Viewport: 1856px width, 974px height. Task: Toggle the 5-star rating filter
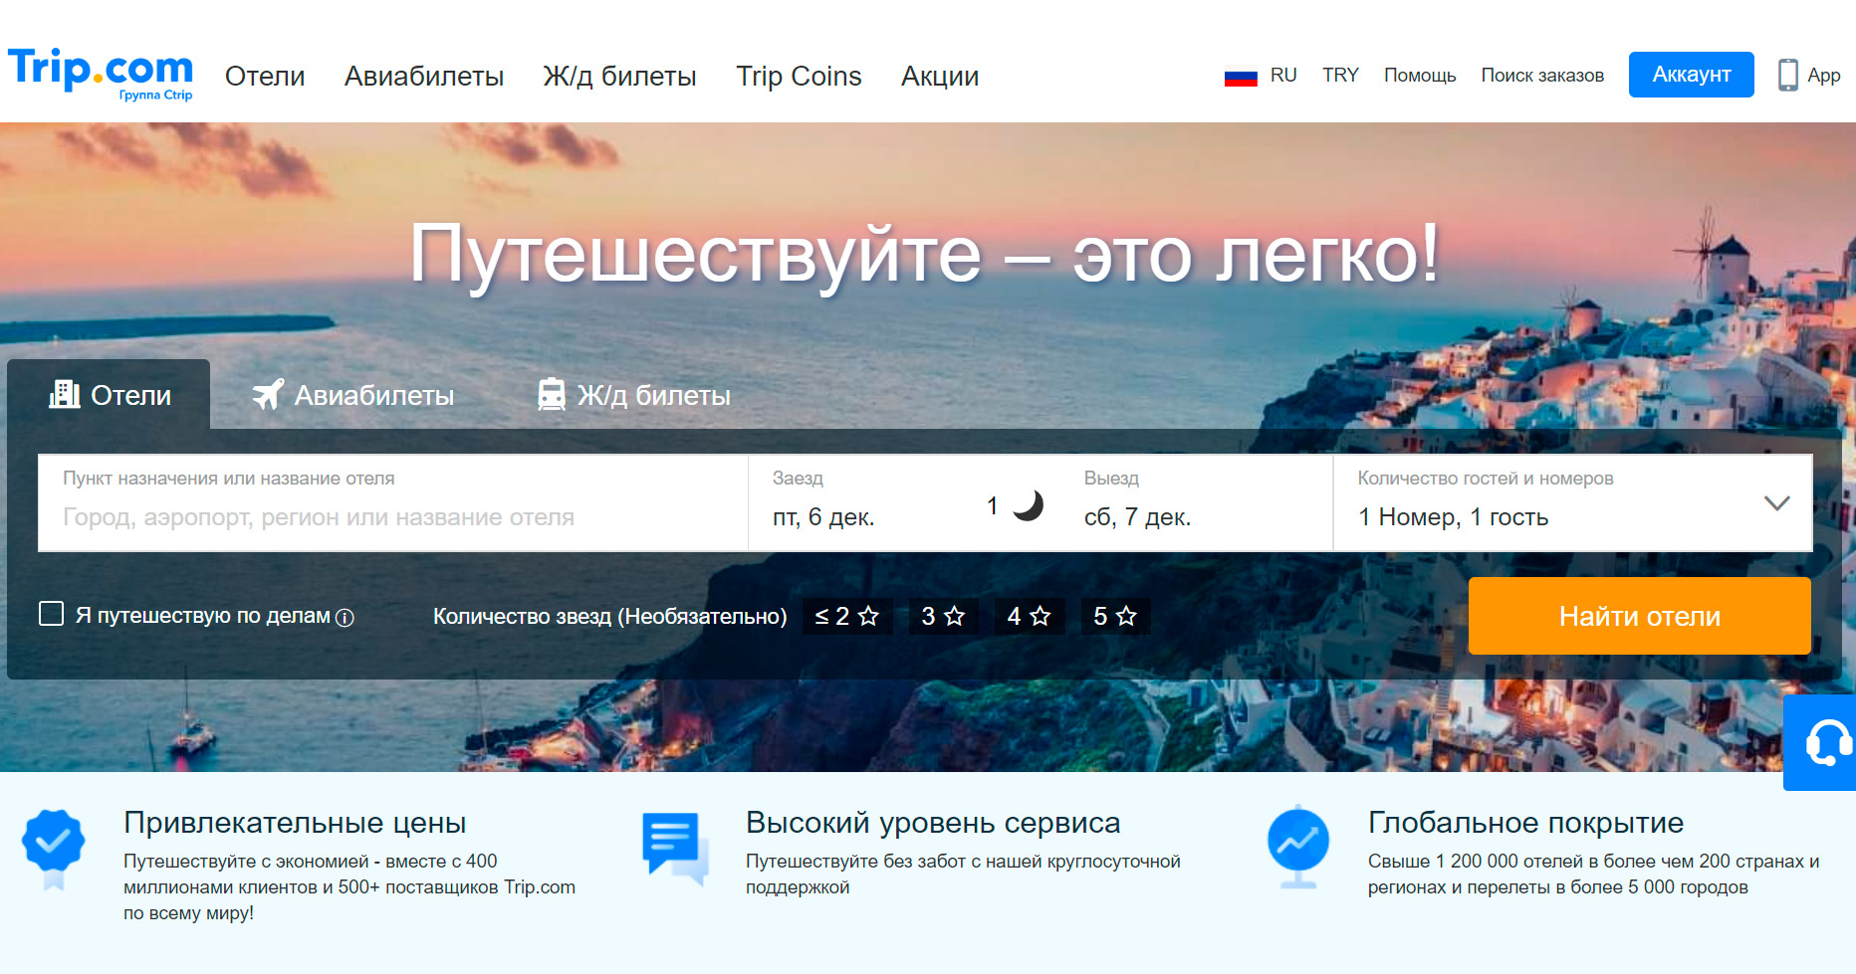click(1114, 616)
